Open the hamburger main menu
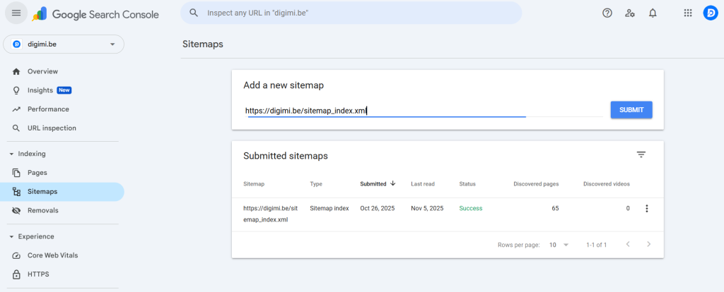 click(16, 13)
